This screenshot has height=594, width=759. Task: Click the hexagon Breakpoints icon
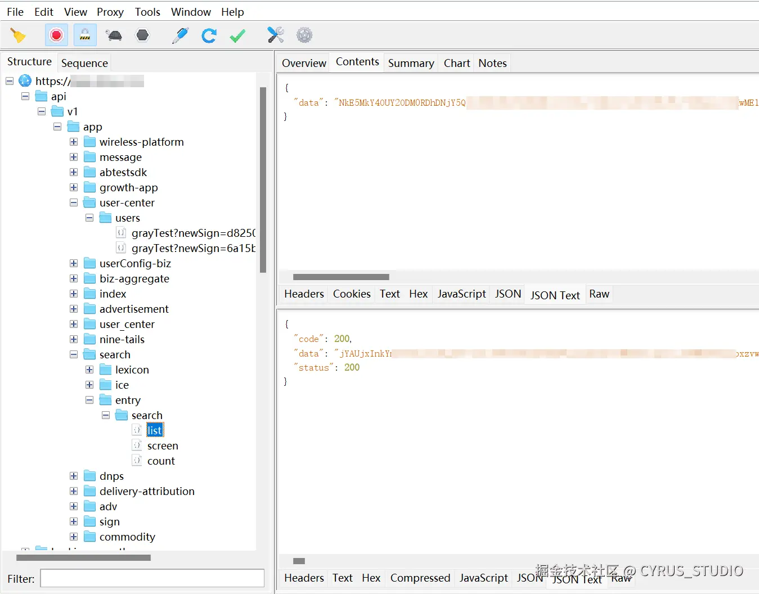[x=143, y=35]
